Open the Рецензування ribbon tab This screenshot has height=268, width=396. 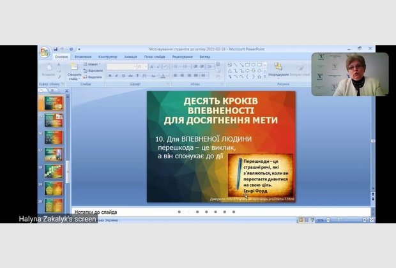[182, 57]
